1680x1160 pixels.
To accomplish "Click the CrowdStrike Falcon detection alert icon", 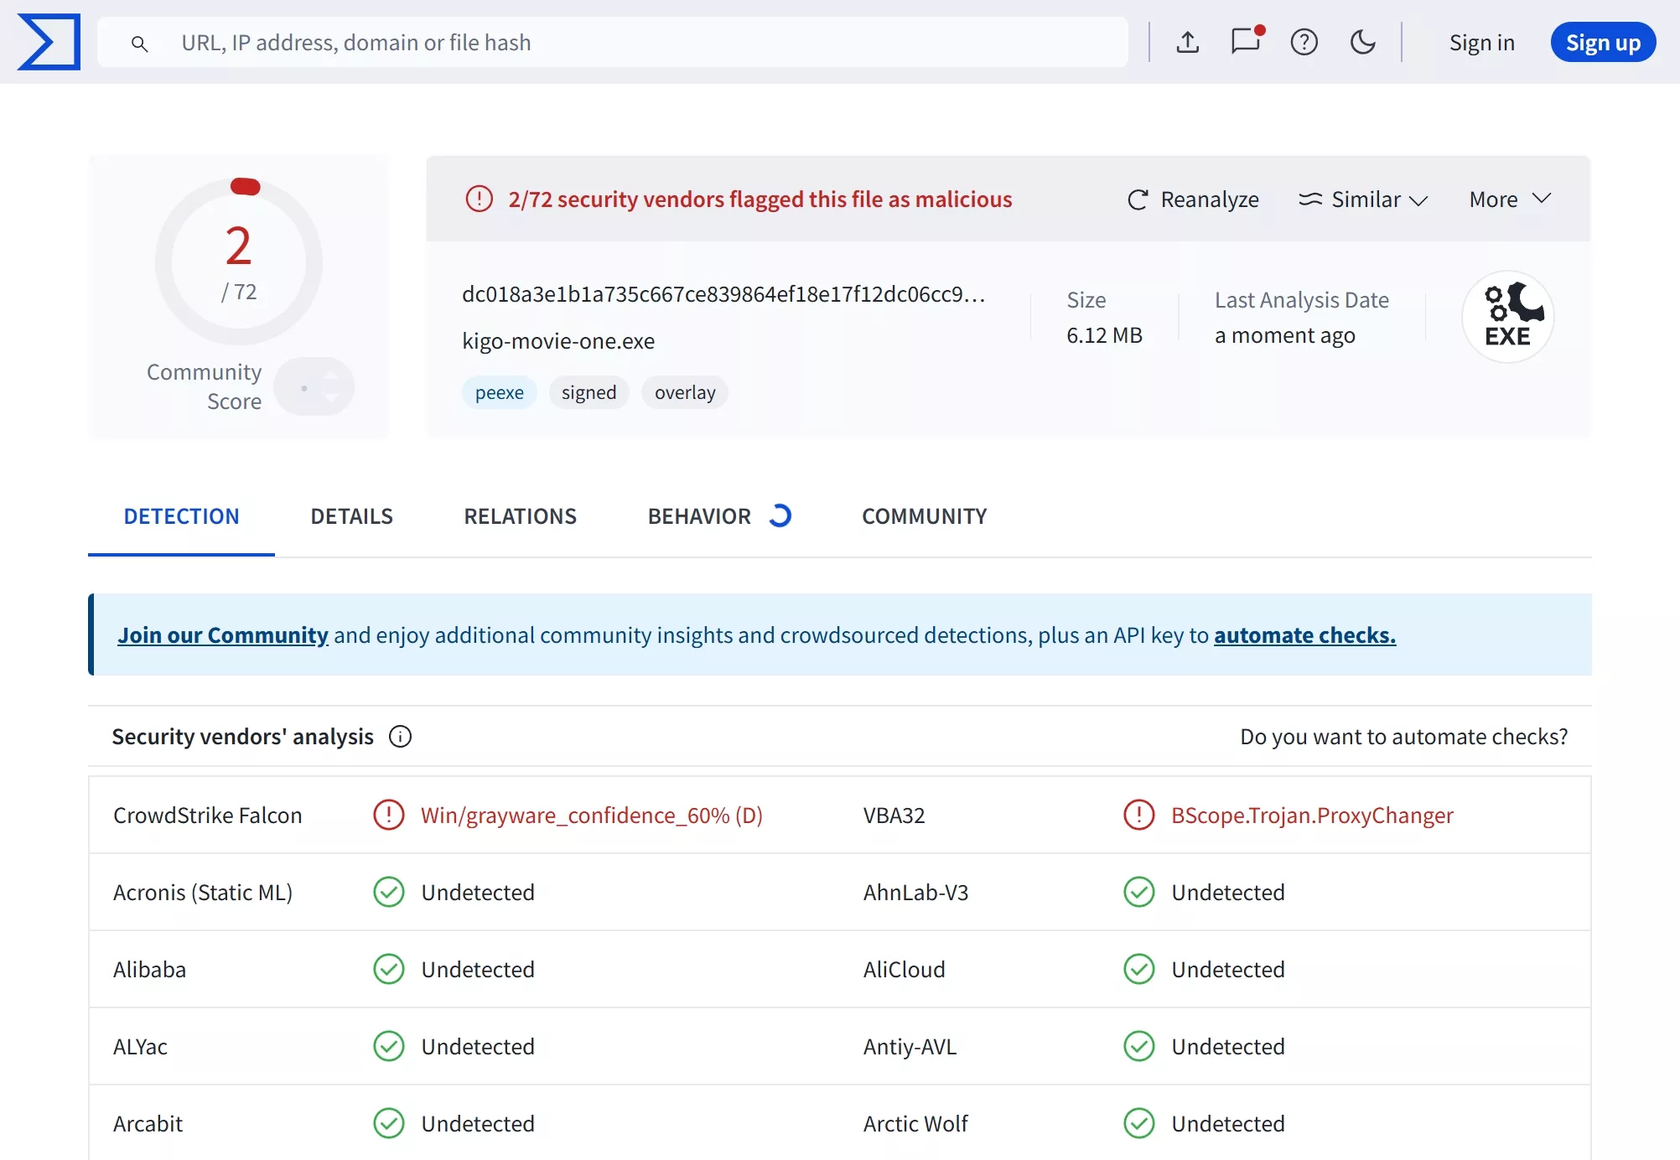I will [388, 815].
